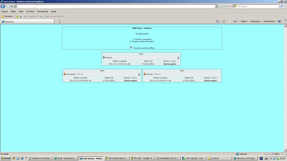Select the msn-proxy browser tab

point(28,21)
